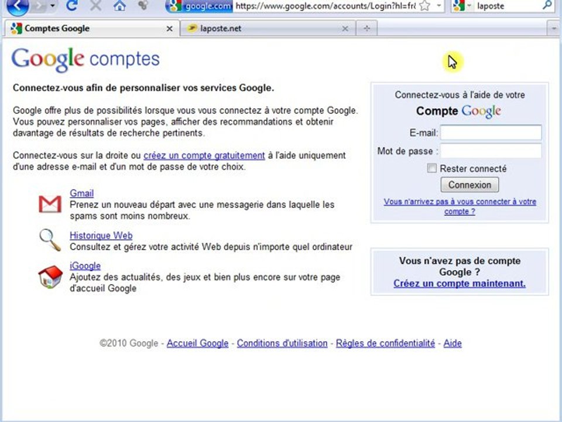562x422 pixels.
Task: Click the search magnifier icon in search box
Action: click(547, 5)
